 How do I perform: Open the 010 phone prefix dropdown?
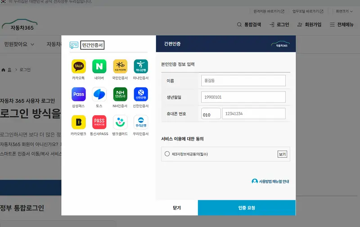click(211, 114)
